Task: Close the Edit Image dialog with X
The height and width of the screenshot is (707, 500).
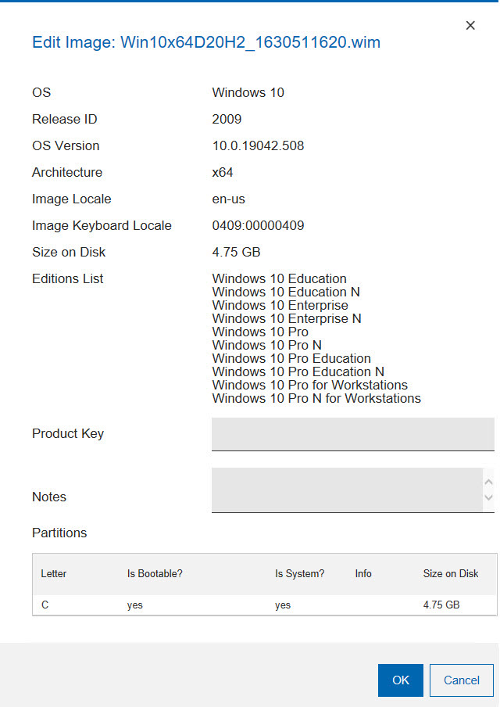Action: click(470, 26)
